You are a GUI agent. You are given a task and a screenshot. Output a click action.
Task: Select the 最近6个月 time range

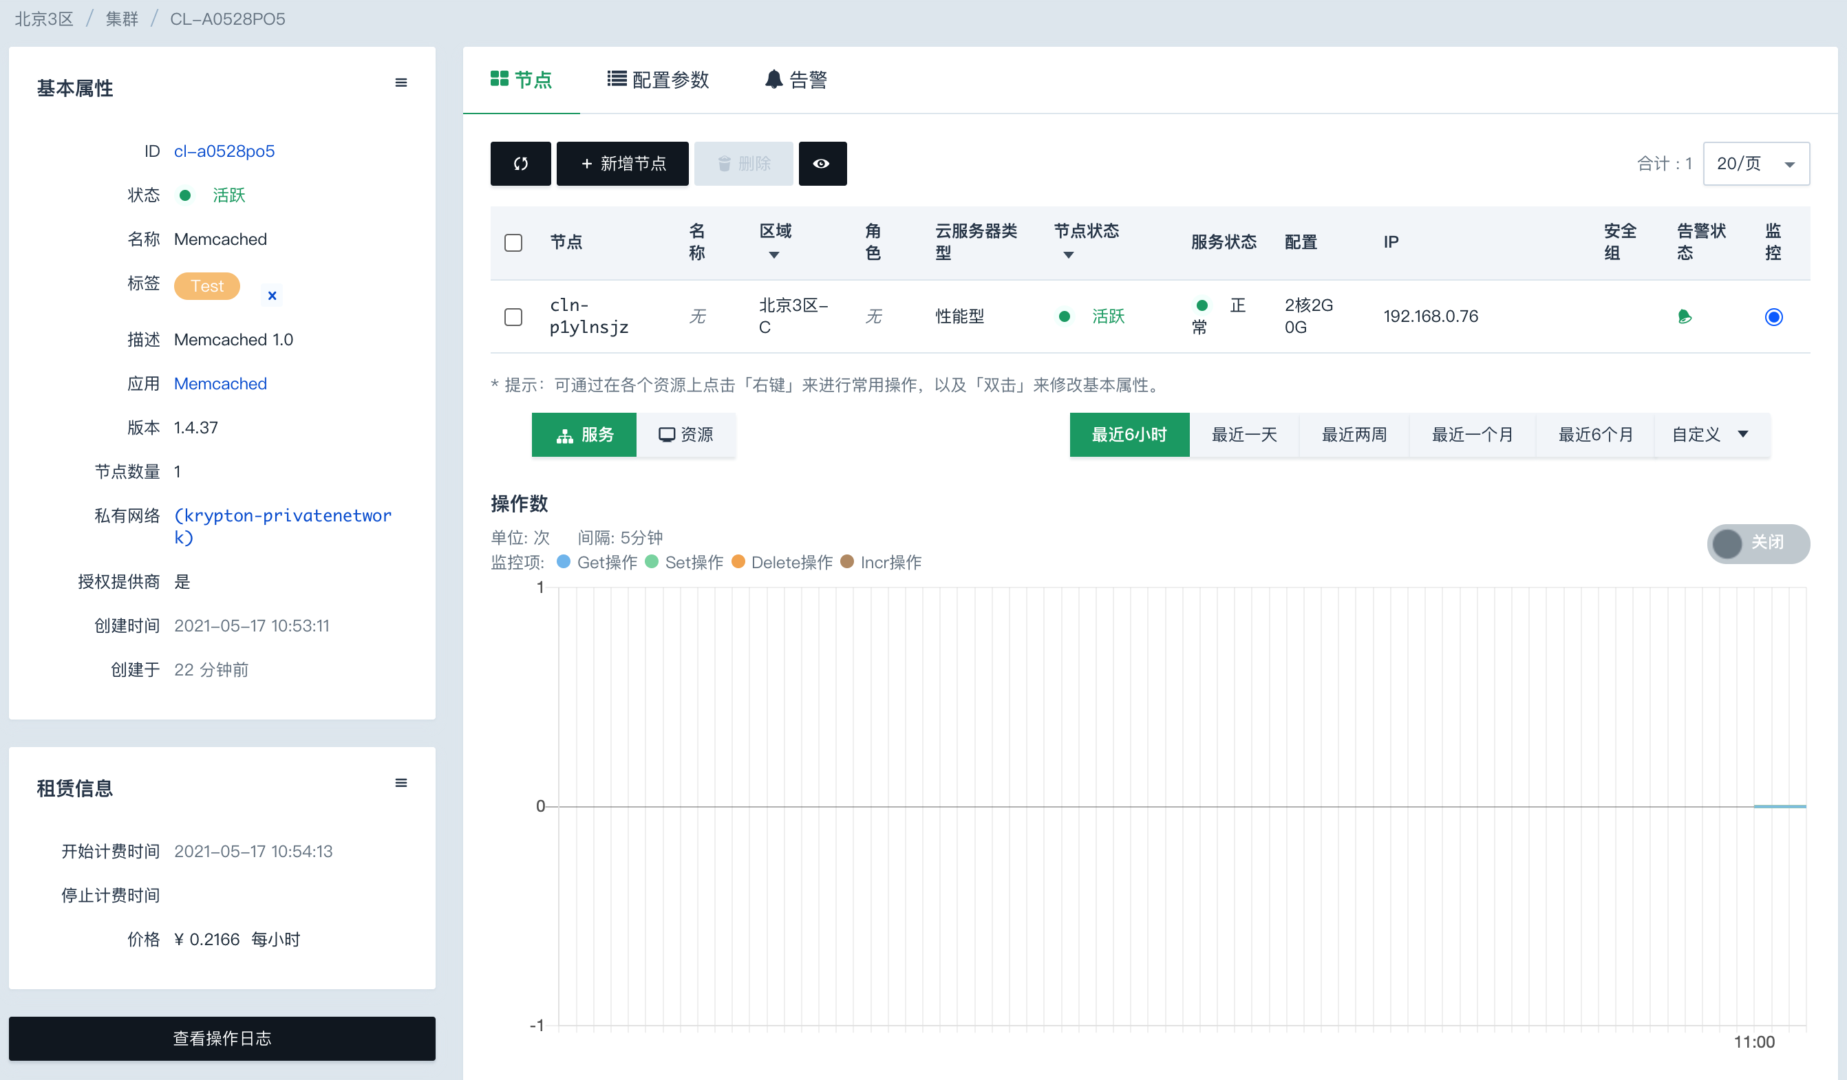click(1595, 435)
